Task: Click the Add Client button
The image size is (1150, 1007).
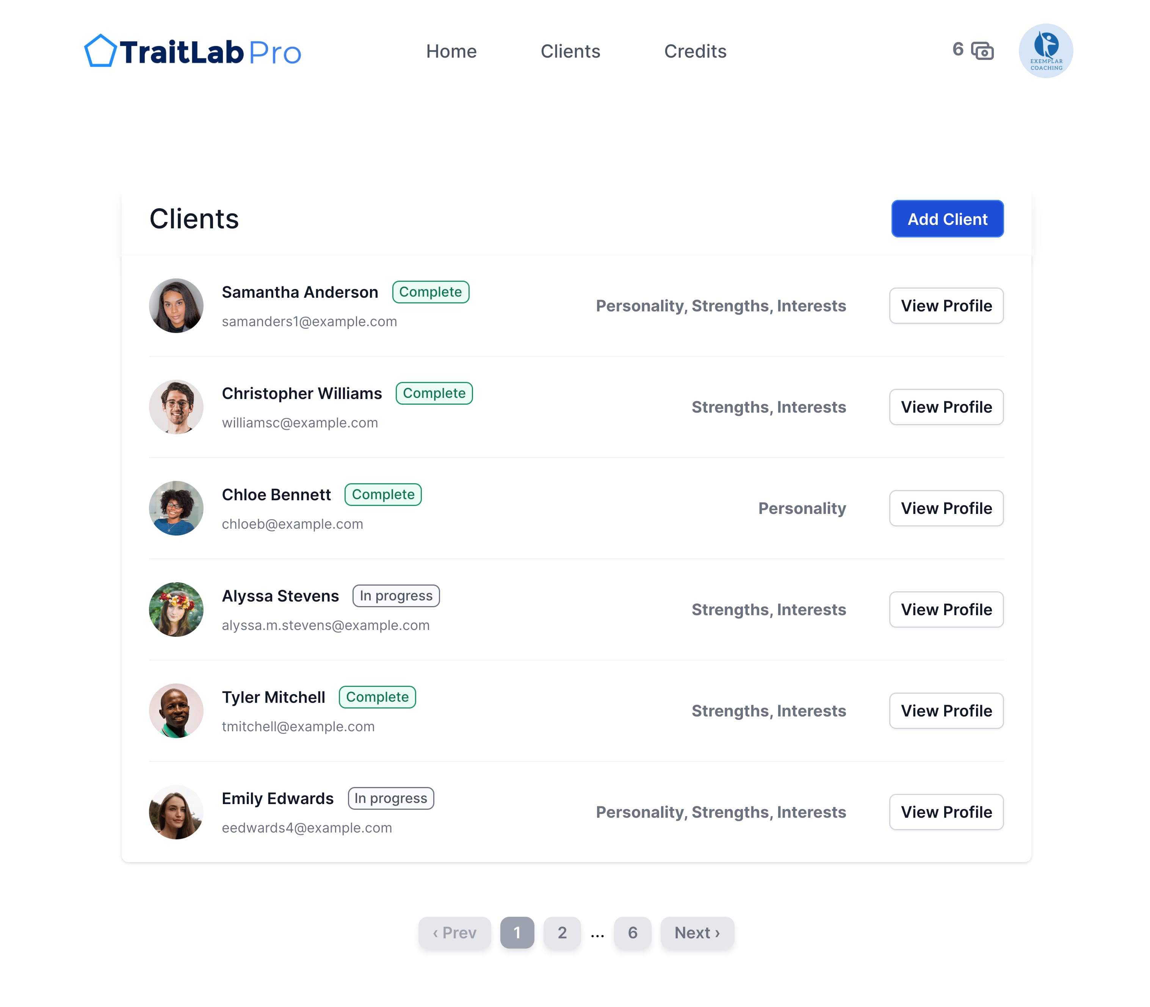Action: (x=946, y=218)
